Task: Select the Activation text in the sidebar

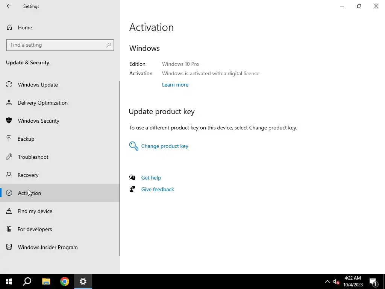Action: pyautogui.click(x=29, y=193)
